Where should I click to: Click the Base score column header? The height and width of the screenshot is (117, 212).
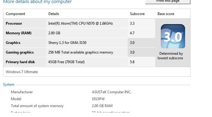[166, 14]
